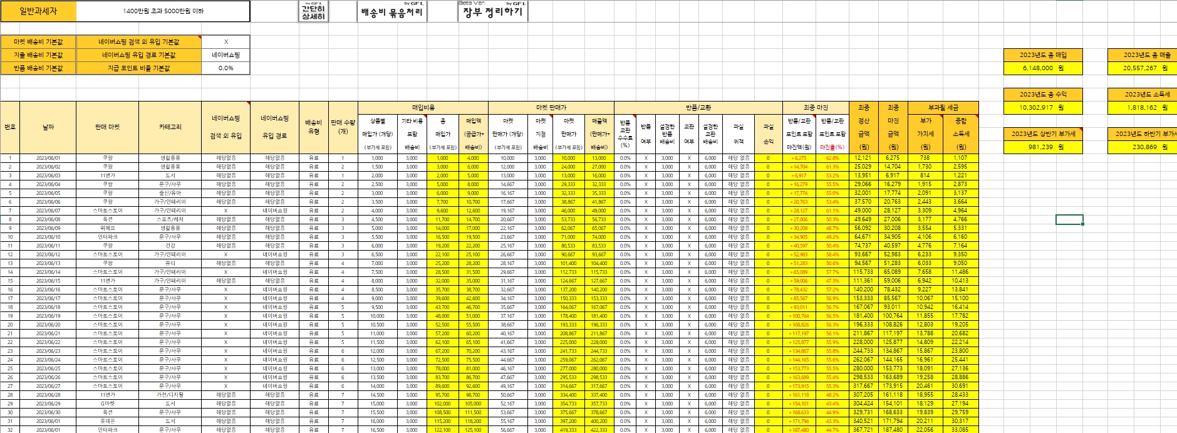
Task: Select 가전/디지털 category in row 28
Action: click(170, 395)
